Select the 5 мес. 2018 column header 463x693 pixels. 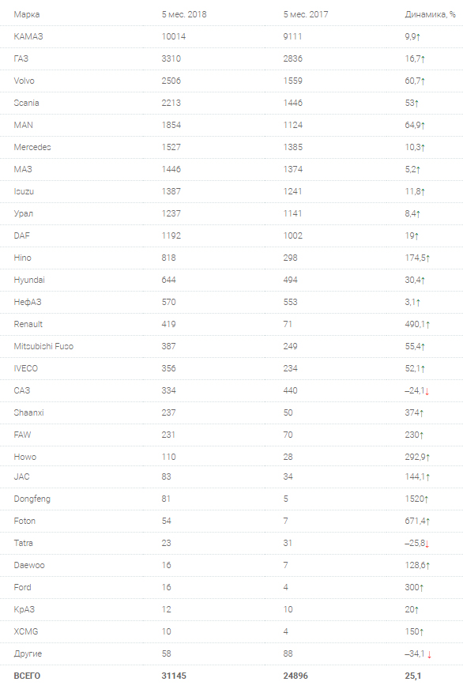pos(184,14)
